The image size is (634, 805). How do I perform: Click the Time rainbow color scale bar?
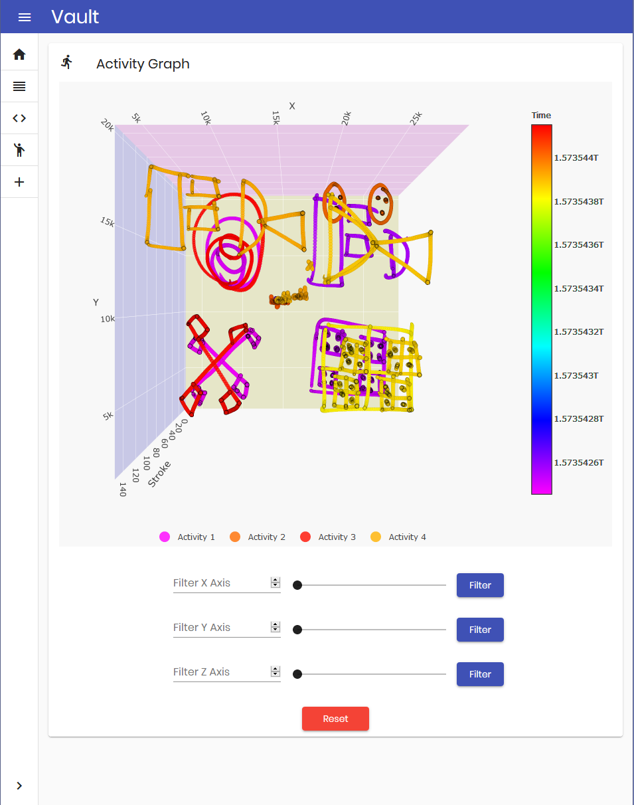point(542,310)
